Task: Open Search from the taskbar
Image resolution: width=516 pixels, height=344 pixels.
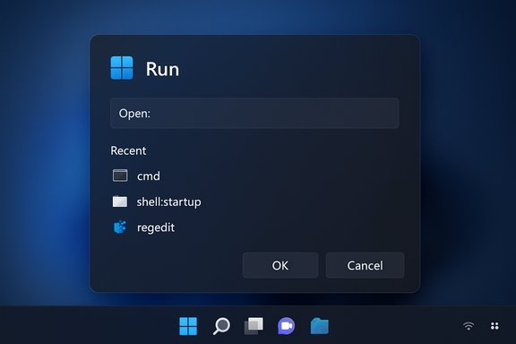Action: pos(221,326)
